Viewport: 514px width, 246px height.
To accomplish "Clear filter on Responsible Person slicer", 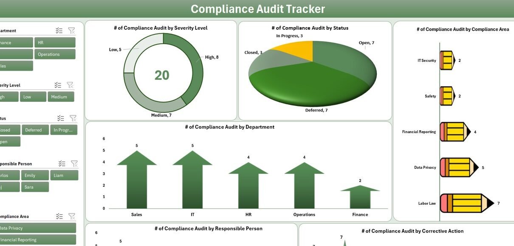I will coord(74,164).
